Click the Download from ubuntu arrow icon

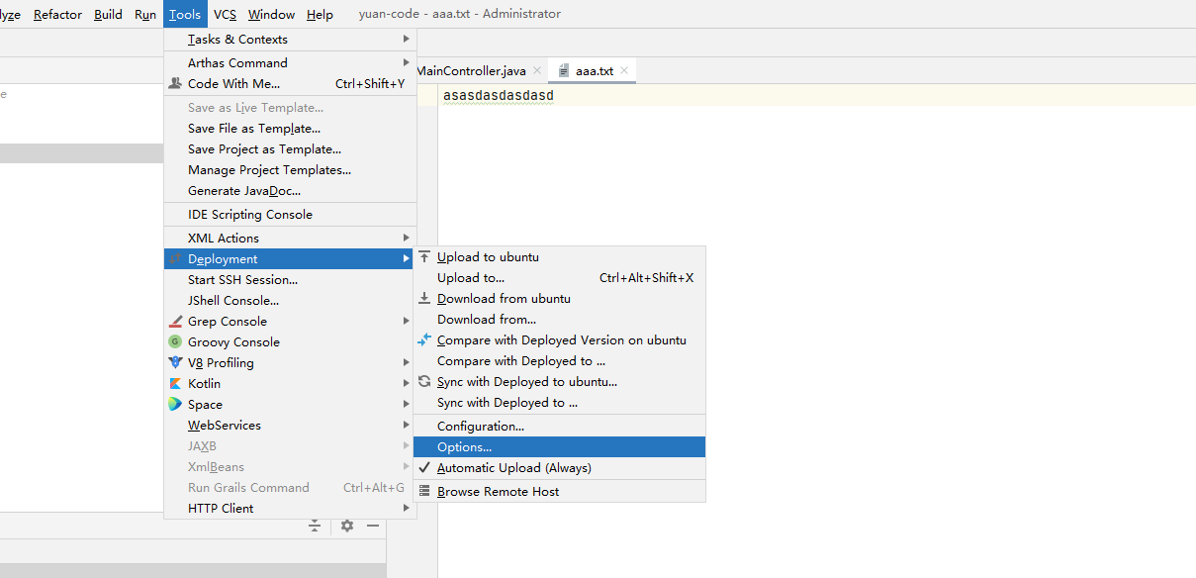(x=425, y=299)
